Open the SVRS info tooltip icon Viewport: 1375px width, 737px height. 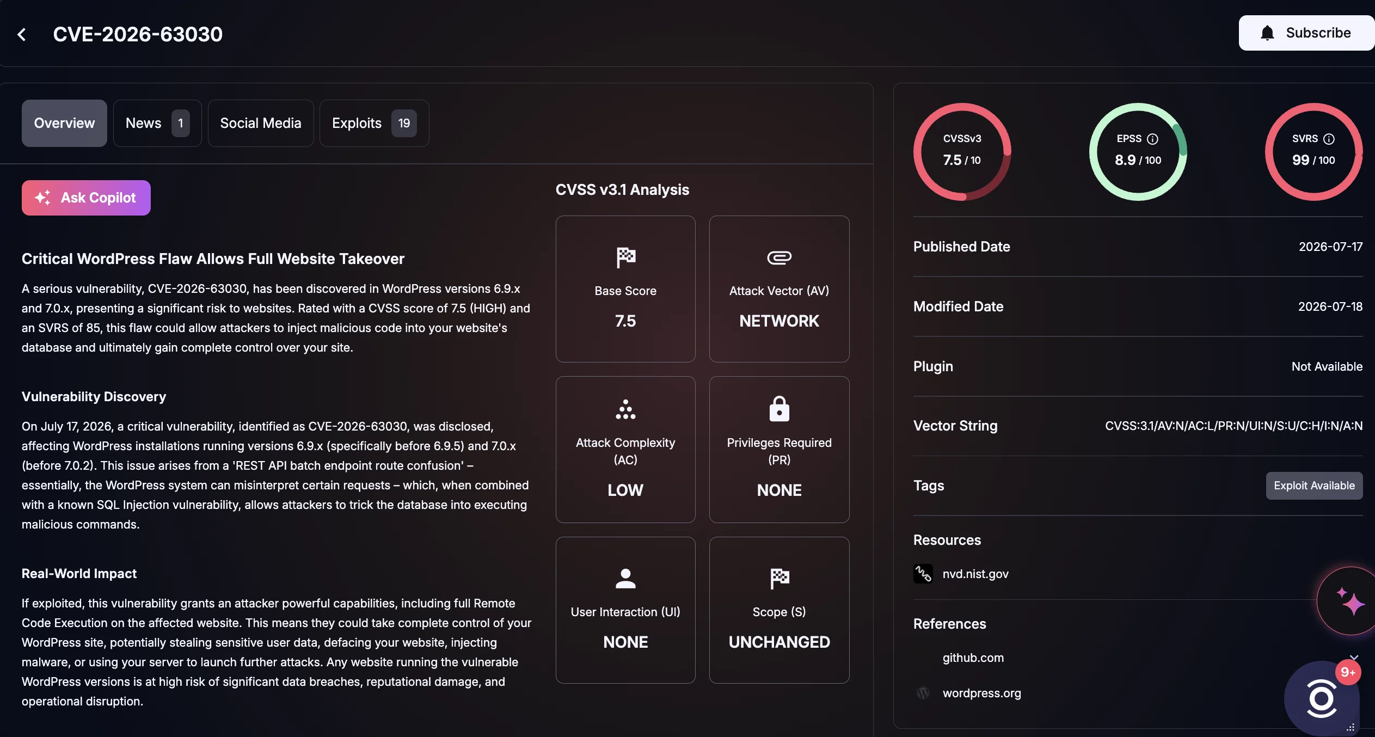tap(1329, 139)
